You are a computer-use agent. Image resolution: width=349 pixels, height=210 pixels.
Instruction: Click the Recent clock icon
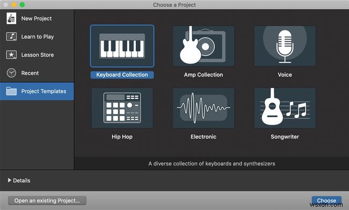(11, 73)
